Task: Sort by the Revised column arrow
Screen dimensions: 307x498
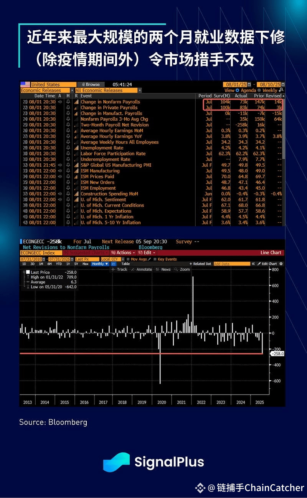Action: [284, 96]
